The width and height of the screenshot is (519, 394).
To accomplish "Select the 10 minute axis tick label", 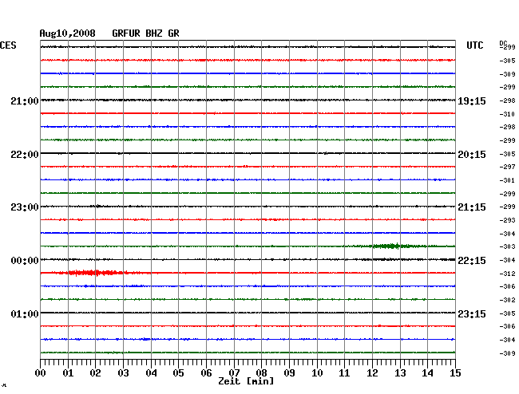I will (317, 372).
